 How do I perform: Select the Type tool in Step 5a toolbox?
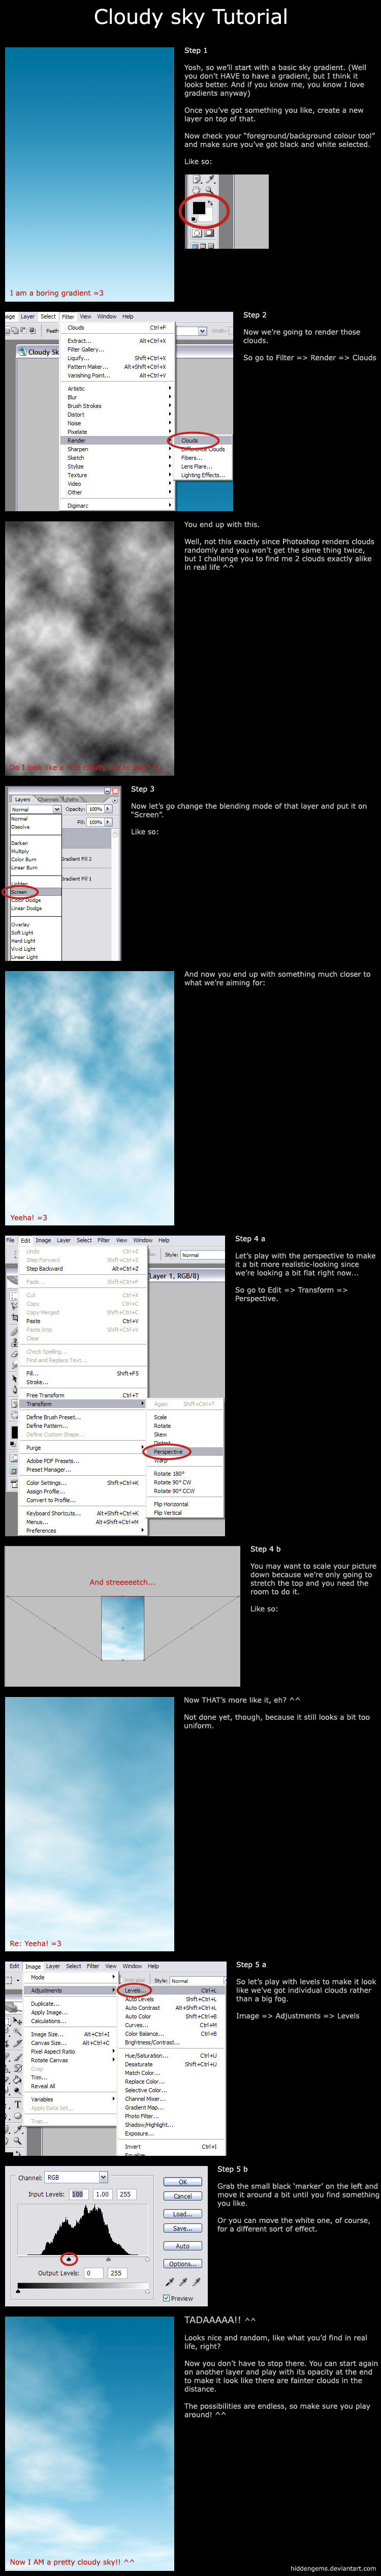pos(18,2105)
